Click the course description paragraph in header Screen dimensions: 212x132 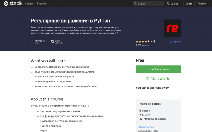[76, 30]
